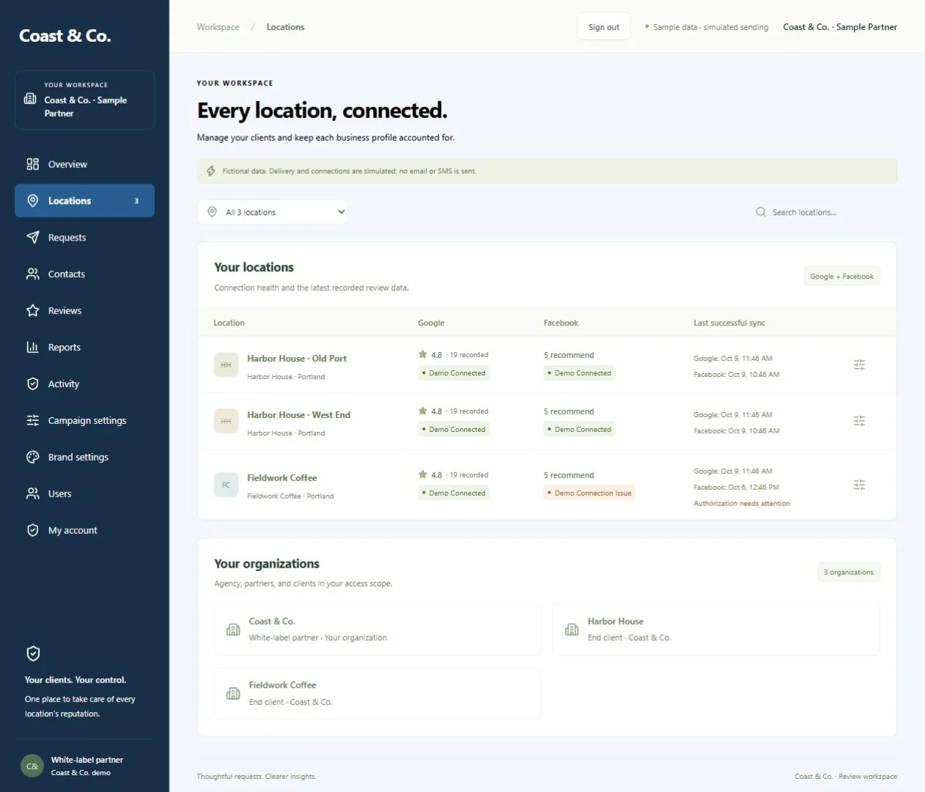Open settings sliders for Fieldwork Coffee row

coord(859,485)
